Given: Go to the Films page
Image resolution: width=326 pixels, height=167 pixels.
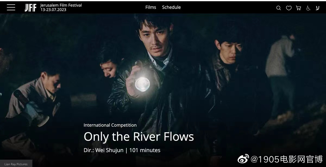Looking at the screenshot, I should click(151, 7).
